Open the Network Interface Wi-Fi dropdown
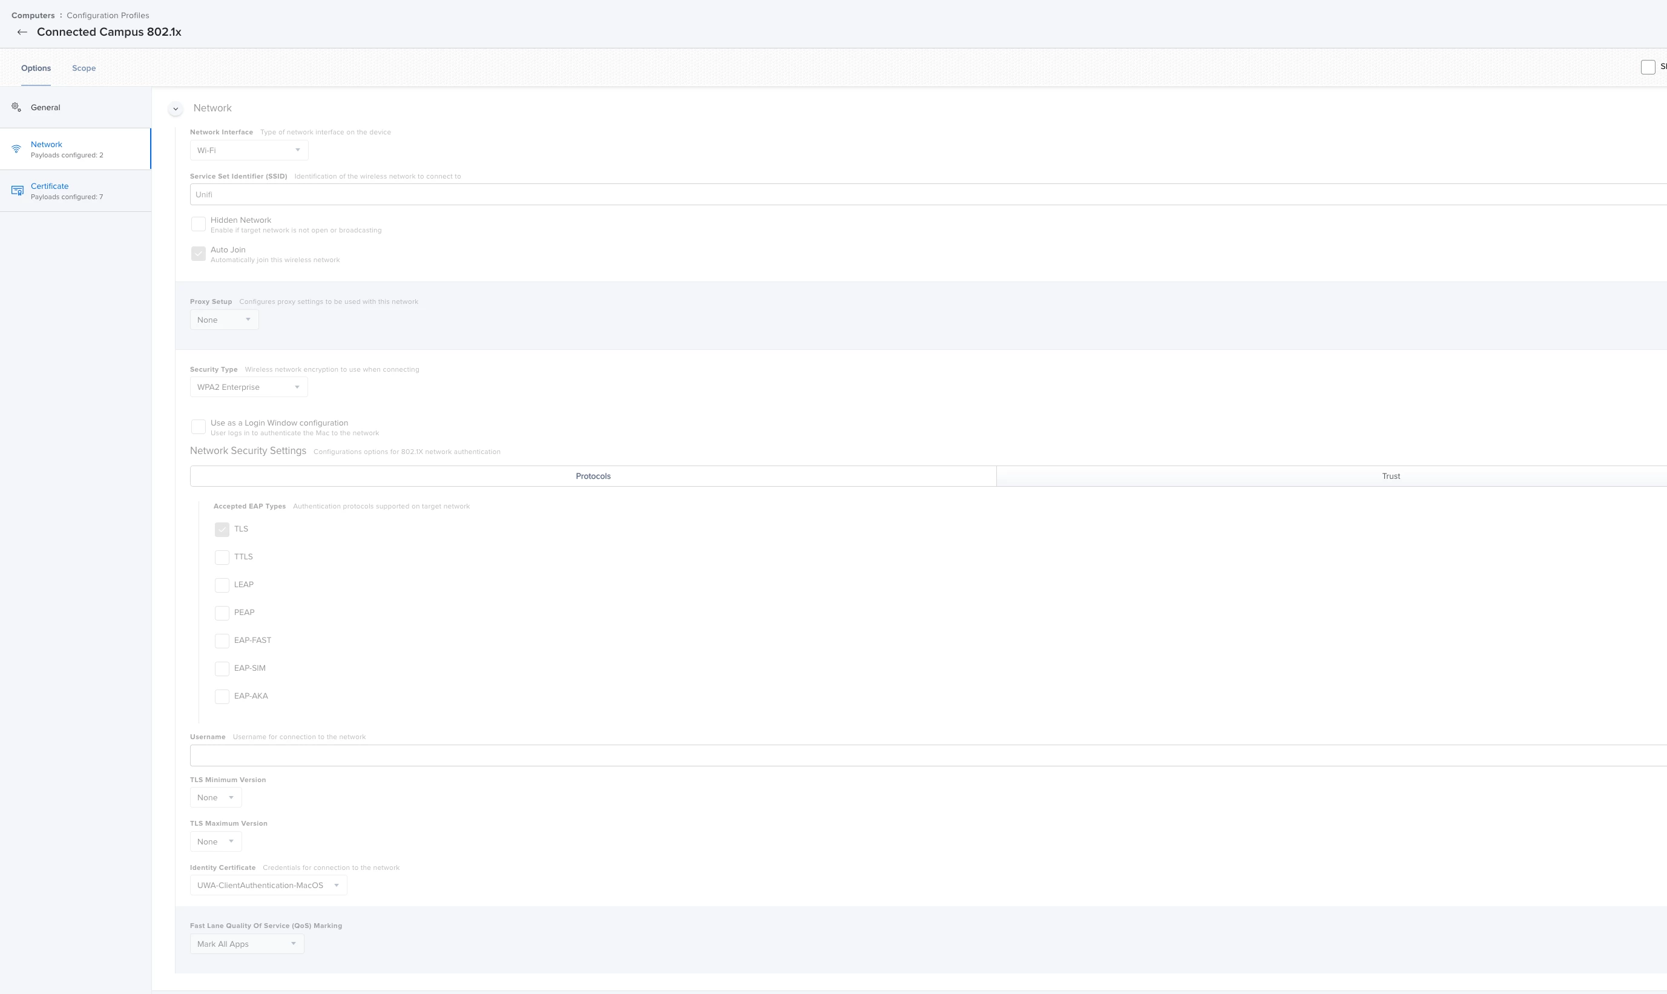1667x994 pixels. tap(249, 150)
